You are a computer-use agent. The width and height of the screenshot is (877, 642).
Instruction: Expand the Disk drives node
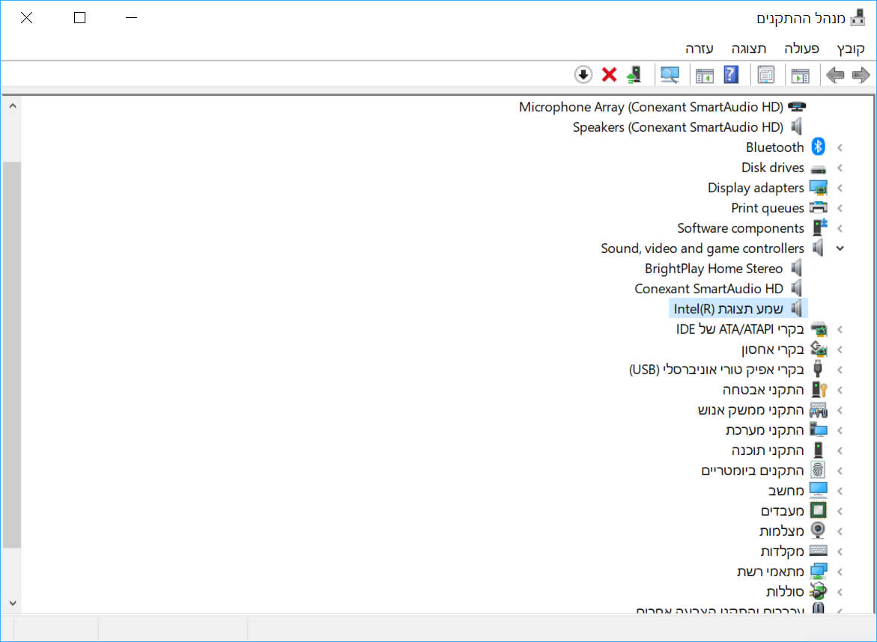click(840, 168)
